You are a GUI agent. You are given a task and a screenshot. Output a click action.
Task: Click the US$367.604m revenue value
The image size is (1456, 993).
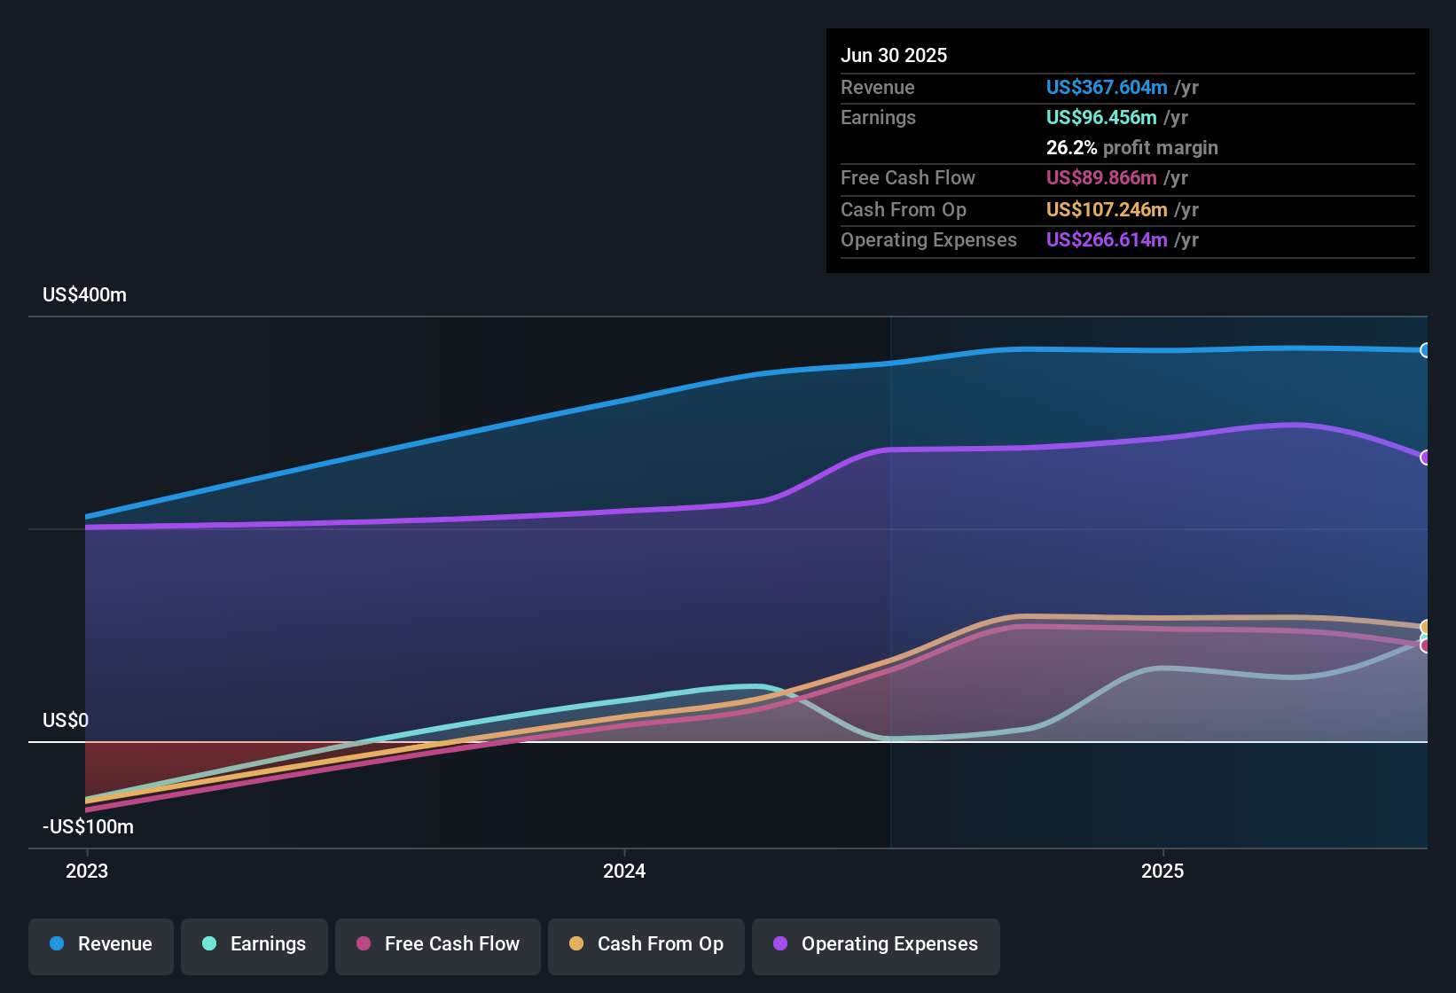click(1106, 87)
